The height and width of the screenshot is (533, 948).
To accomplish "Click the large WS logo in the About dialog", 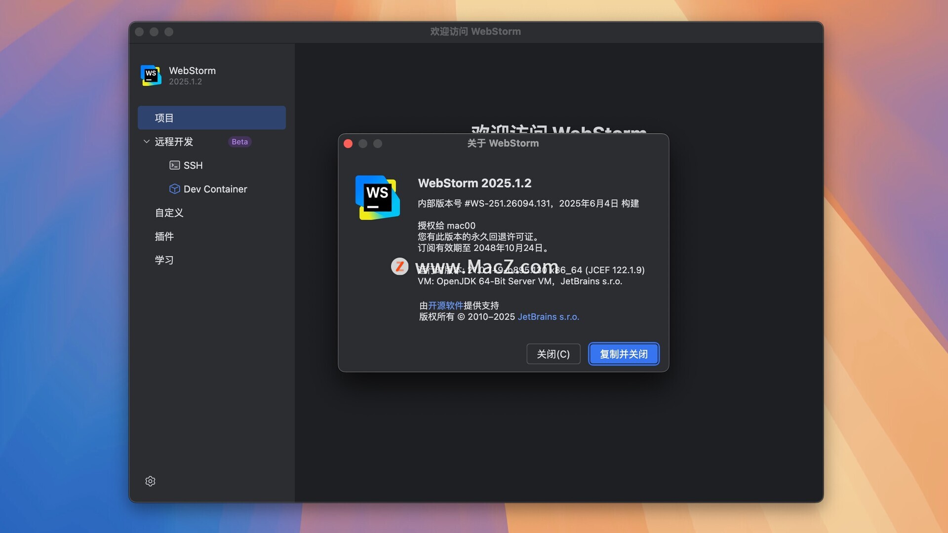I will (378, 197).
